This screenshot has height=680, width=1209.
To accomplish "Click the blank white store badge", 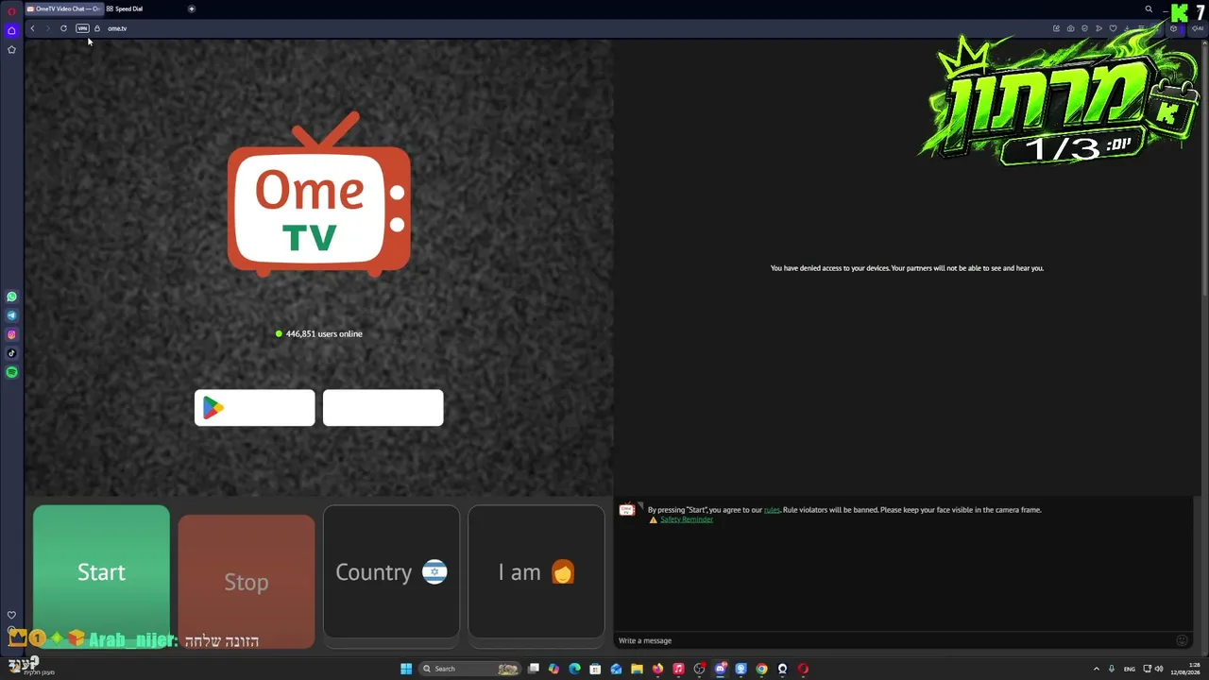I will pos(383,408).
